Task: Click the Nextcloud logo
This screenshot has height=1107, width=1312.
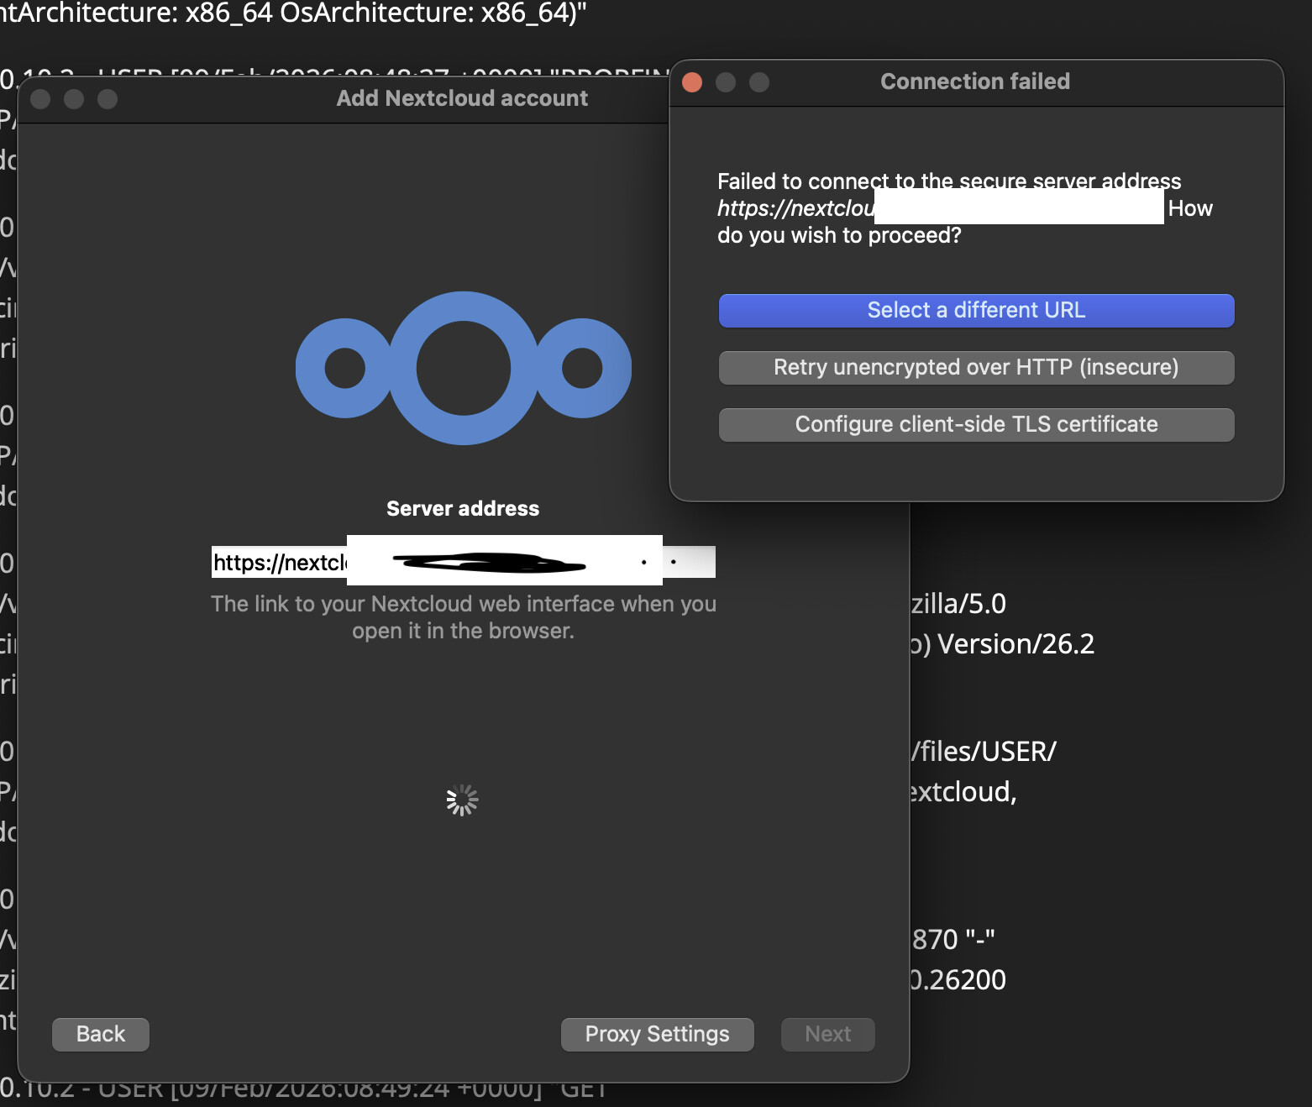Action: coord(463,368)
